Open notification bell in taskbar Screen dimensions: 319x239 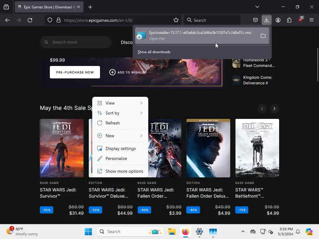298,232
